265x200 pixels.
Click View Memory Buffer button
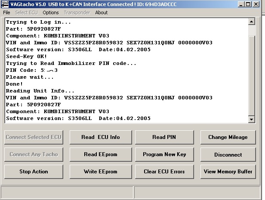click(228, 172)
